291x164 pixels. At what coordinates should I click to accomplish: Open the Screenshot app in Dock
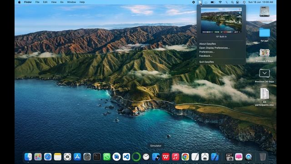tap(67, 157)
